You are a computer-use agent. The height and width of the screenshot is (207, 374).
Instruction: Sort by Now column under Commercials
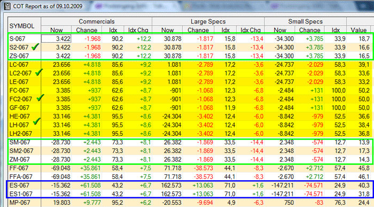click(56, 30)
